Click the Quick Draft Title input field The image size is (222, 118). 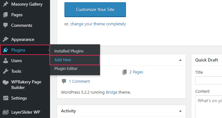tap(209, 81)
